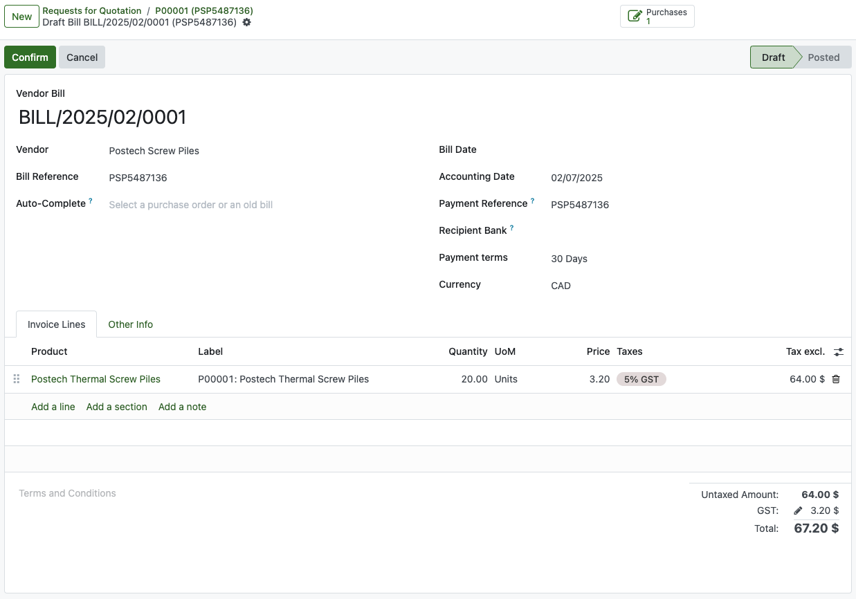The height and width of the screenshot is (599, 856).
Task: Click the pencil icon to edit GST amount
Action: point(798,511)
